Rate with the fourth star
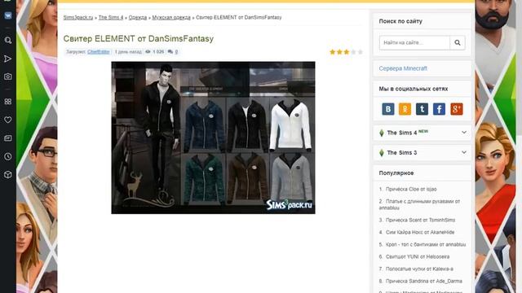The width and height of the screenshot is (522, 293). coord(353,52)
